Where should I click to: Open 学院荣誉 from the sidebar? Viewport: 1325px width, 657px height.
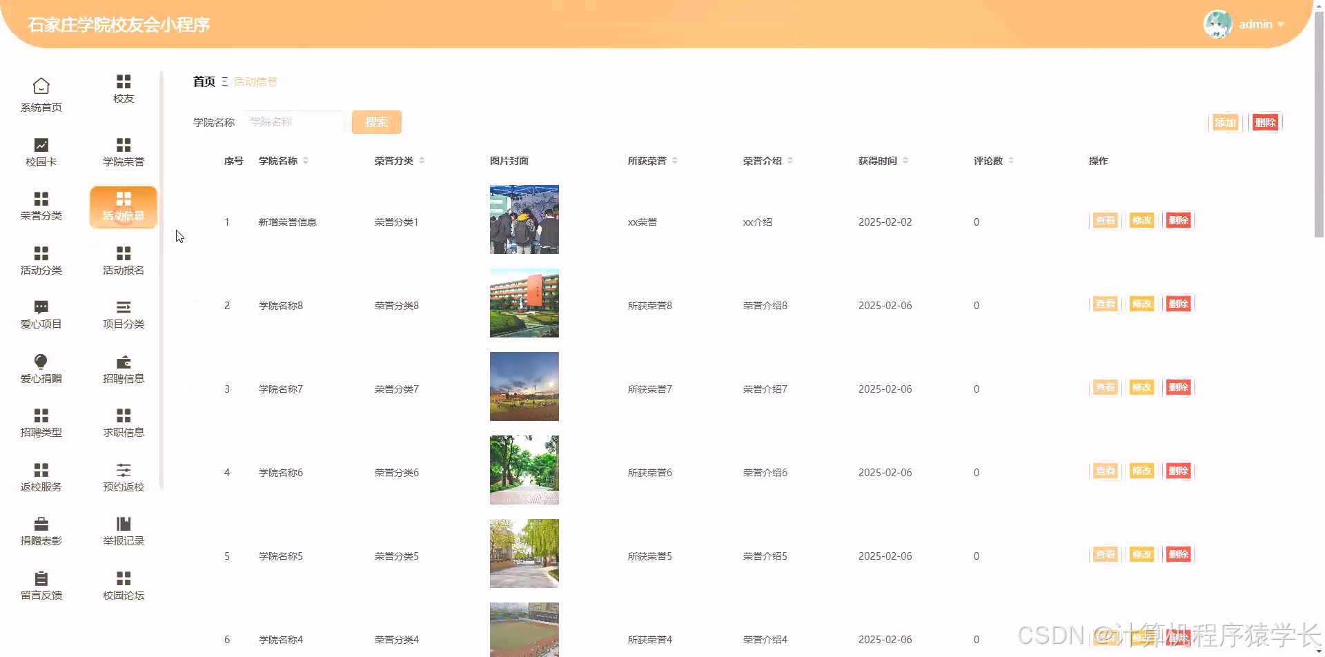click(123, 150)
